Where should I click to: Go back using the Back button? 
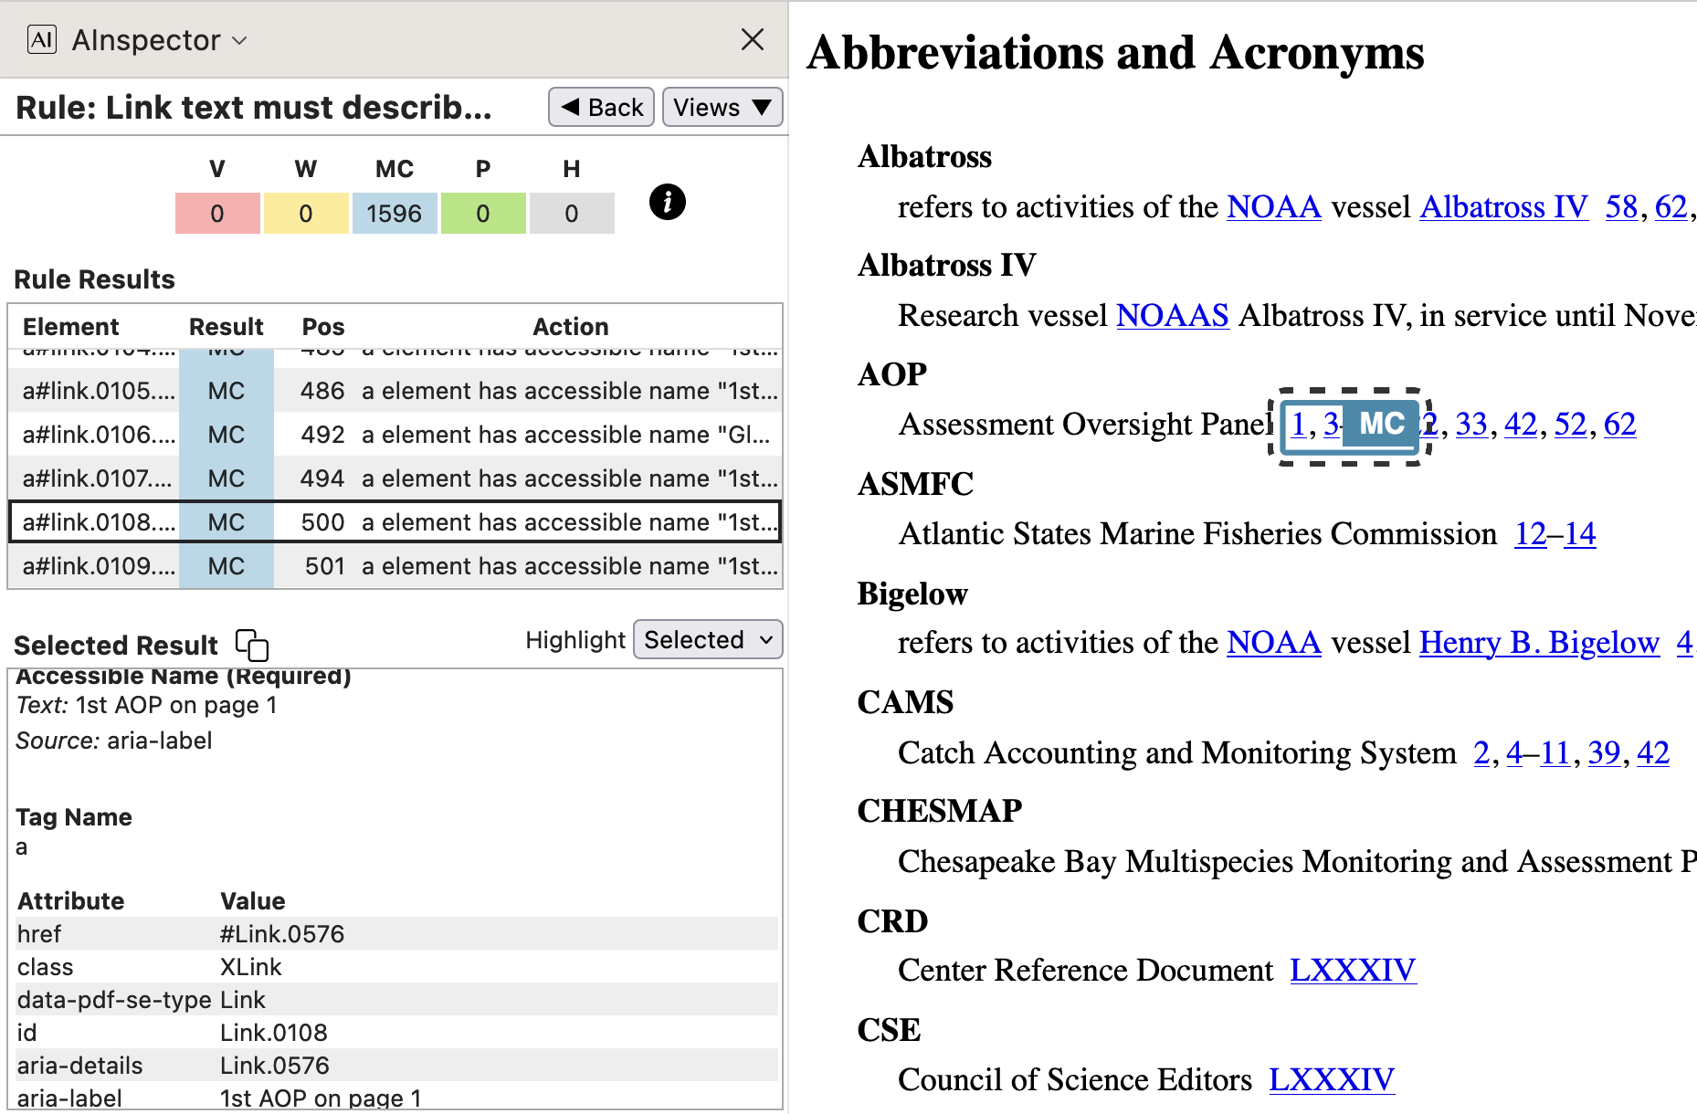601,108
